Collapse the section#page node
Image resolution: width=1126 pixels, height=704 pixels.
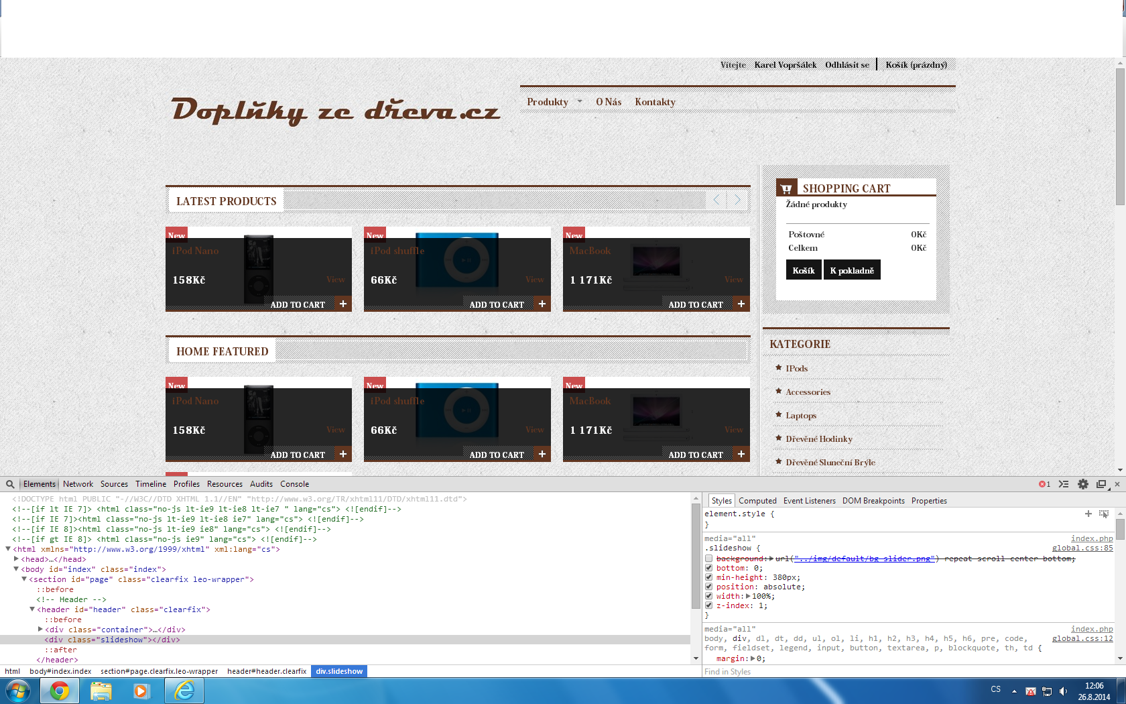(24, 579)
